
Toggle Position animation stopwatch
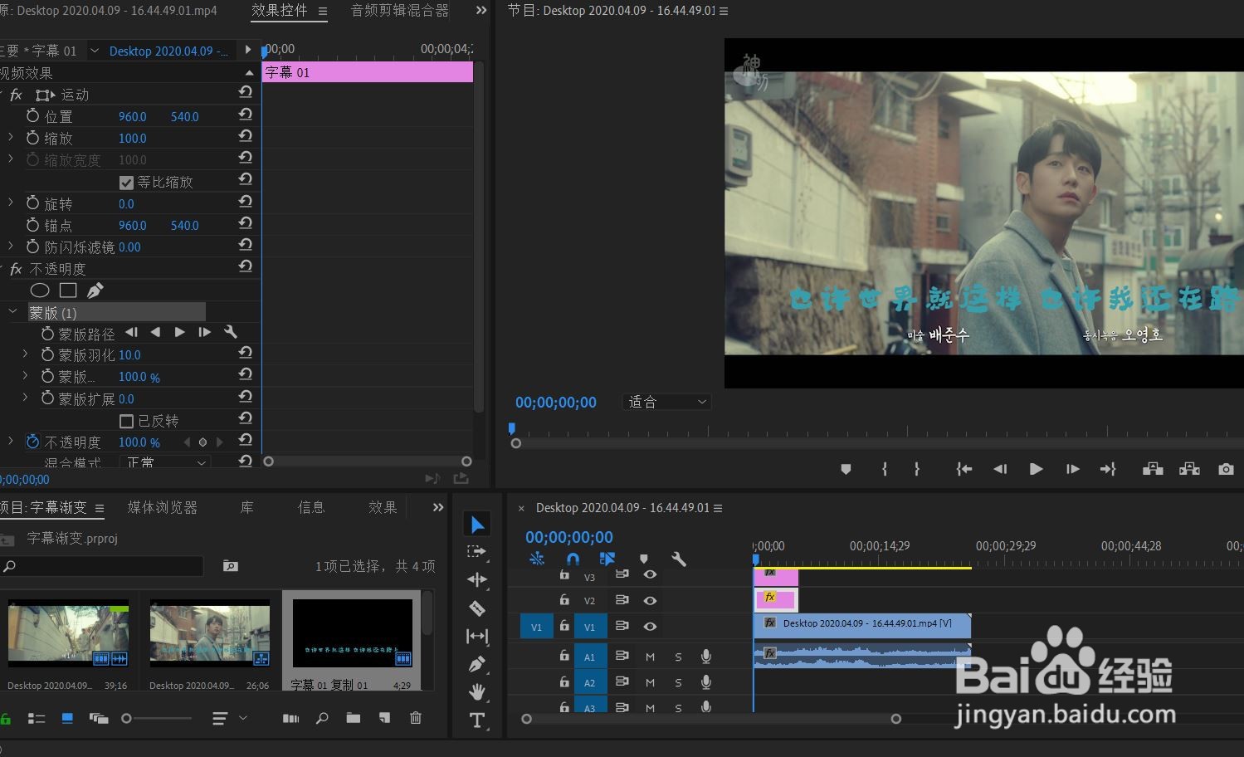(x=32, y=116)
